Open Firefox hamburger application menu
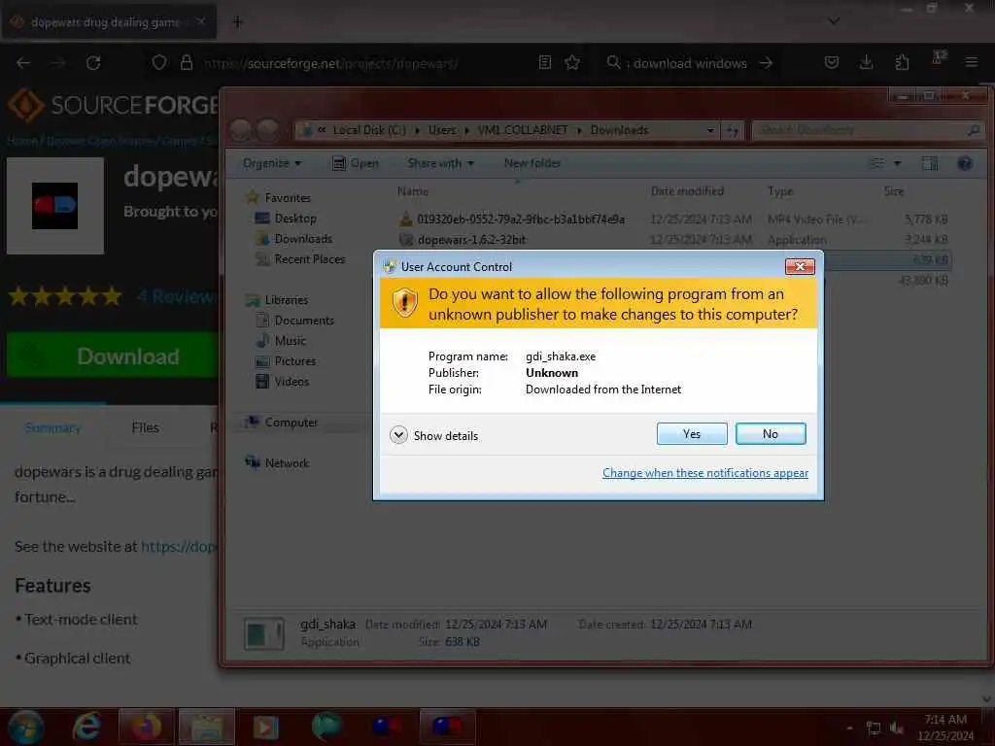This screenshot has width=995, height=746. [x=971, y=62]
